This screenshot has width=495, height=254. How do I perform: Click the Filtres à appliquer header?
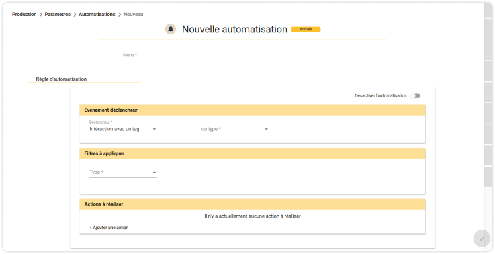click(x=253, y=153)
